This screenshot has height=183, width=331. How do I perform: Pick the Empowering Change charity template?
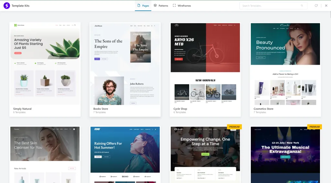coord(205,154)
